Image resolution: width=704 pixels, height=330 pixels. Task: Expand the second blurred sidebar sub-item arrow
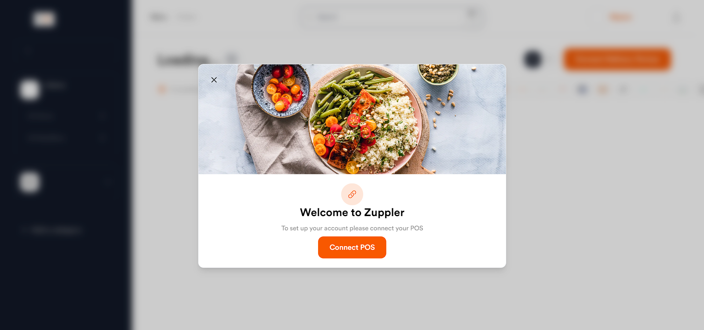pyautogui.click(x=102, y=138)
